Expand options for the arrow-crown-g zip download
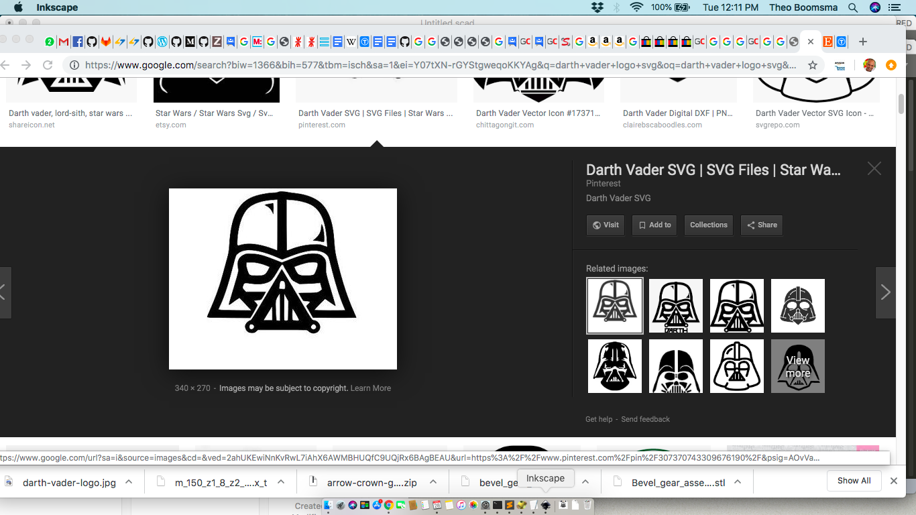Viewport: 916px width, 515px height. (433, 481)
